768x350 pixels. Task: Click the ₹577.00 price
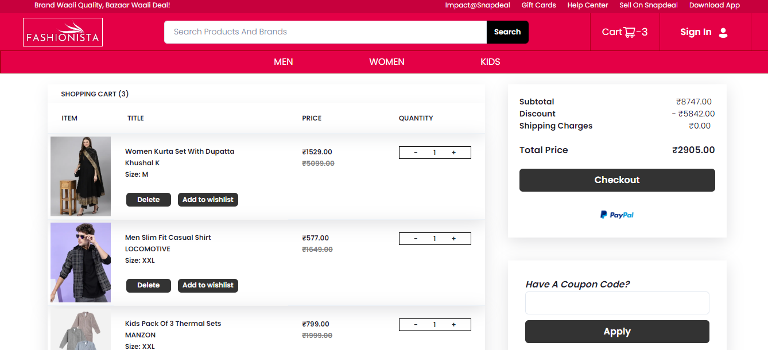316,238
